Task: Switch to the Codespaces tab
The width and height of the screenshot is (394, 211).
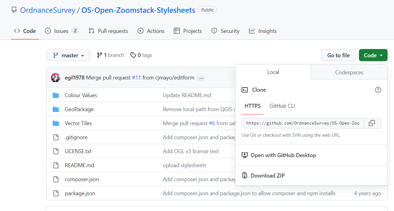Action: point(349,72)
